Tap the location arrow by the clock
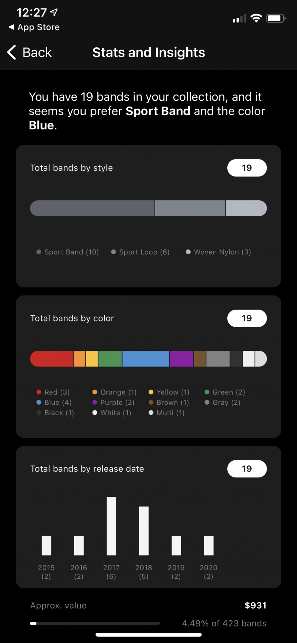The image size is (297, 643). 54,12
